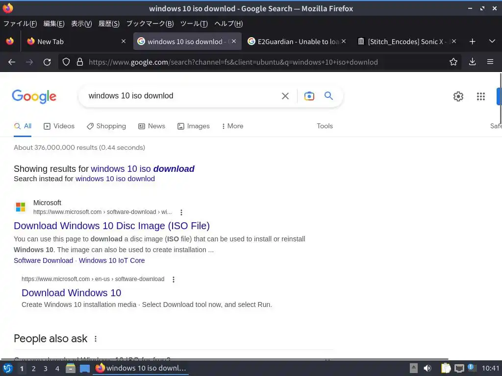View site security via the padlock icon
The height and width of the screenshot is (376, 502).
(x=80, y=62)
